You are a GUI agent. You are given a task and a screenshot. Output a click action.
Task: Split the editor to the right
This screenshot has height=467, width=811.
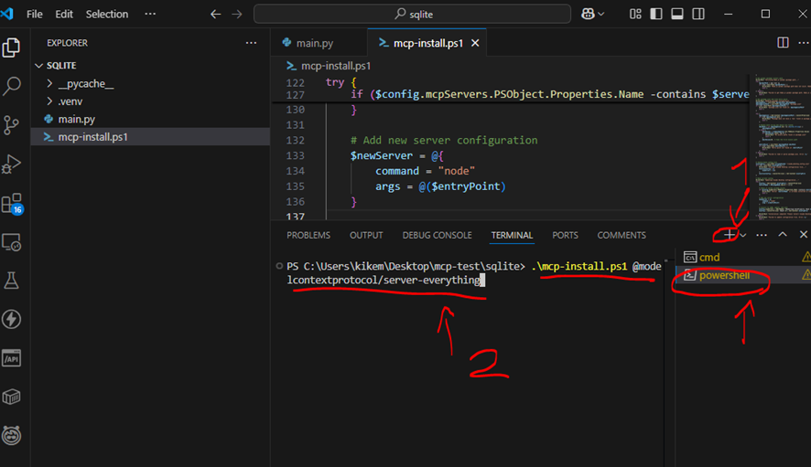pos(783,43)
